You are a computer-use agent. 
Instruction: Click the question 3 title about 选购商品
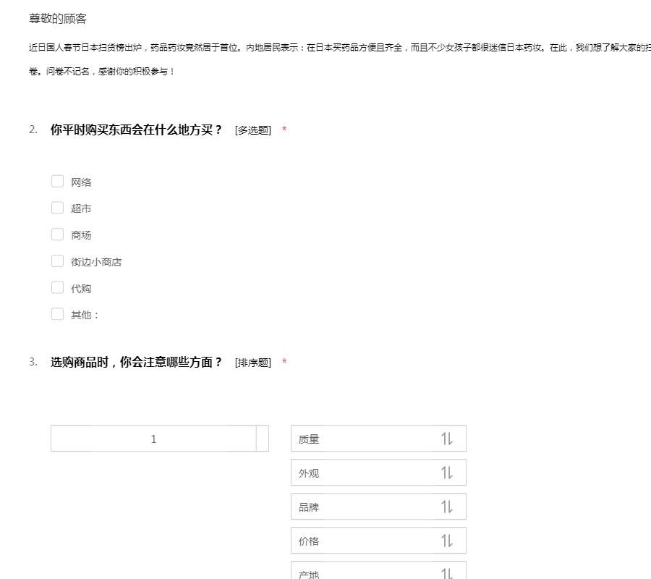pyautogui.click(x=136, y=363)
